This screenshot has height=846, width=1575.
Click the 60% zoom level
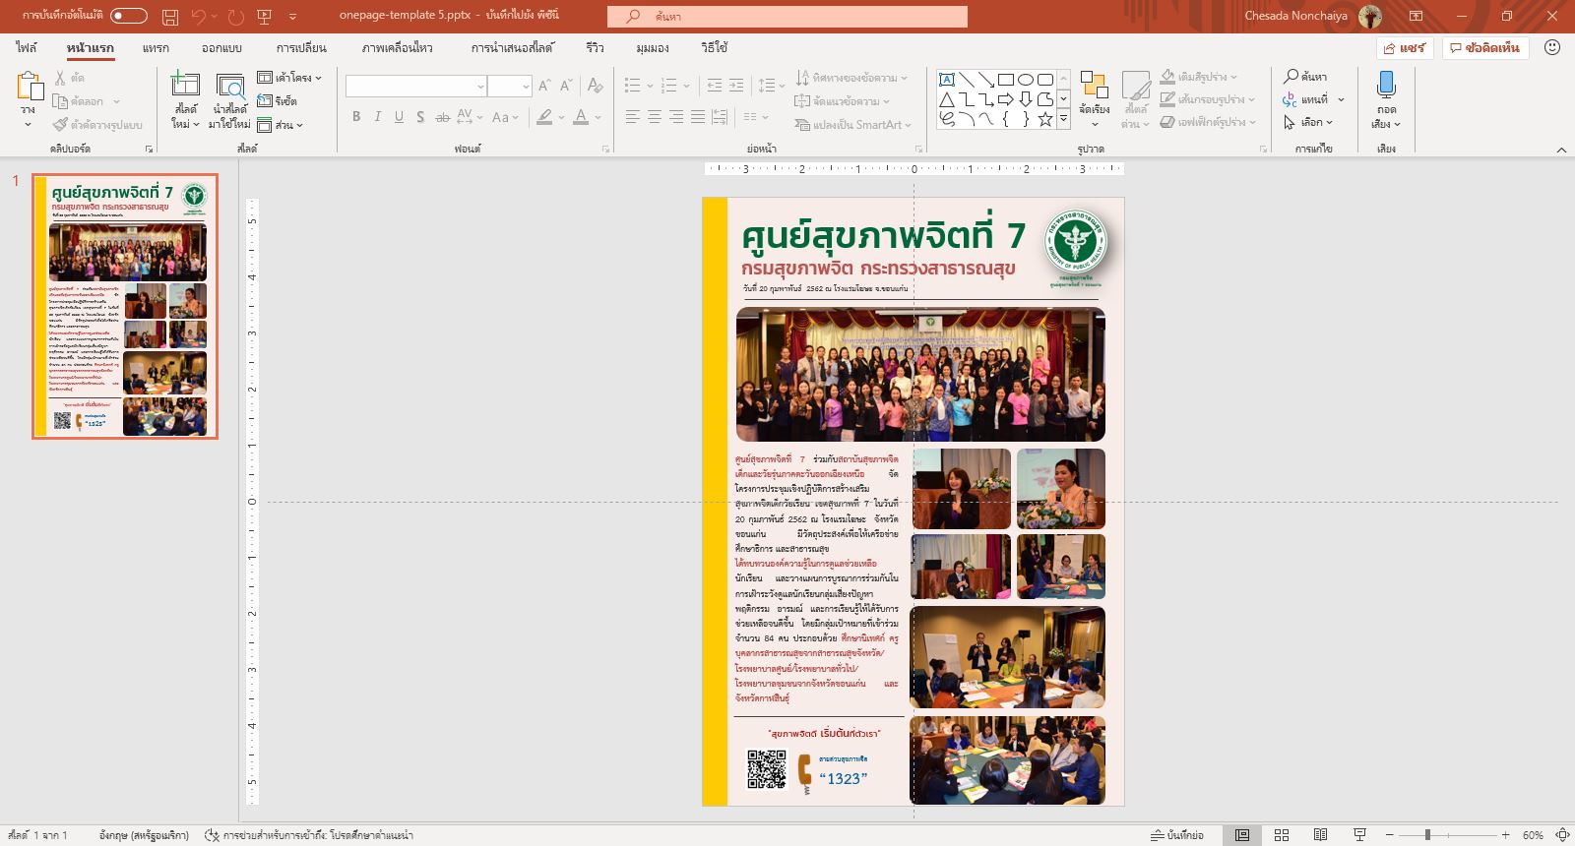(x=1533, y=835)
